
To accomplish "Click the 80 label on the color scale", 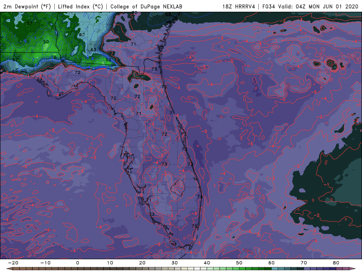I will click(336, 263).
